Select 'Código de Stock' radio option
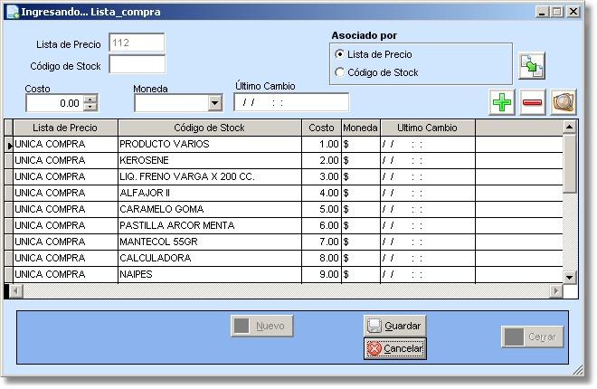The height and width of the screenshot is (389, 597). click(340, 72)
